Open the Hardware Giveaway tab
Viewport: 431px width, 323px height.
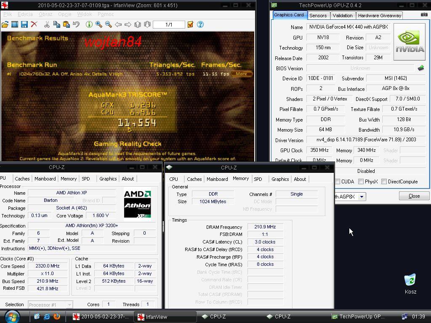point(379,16)
